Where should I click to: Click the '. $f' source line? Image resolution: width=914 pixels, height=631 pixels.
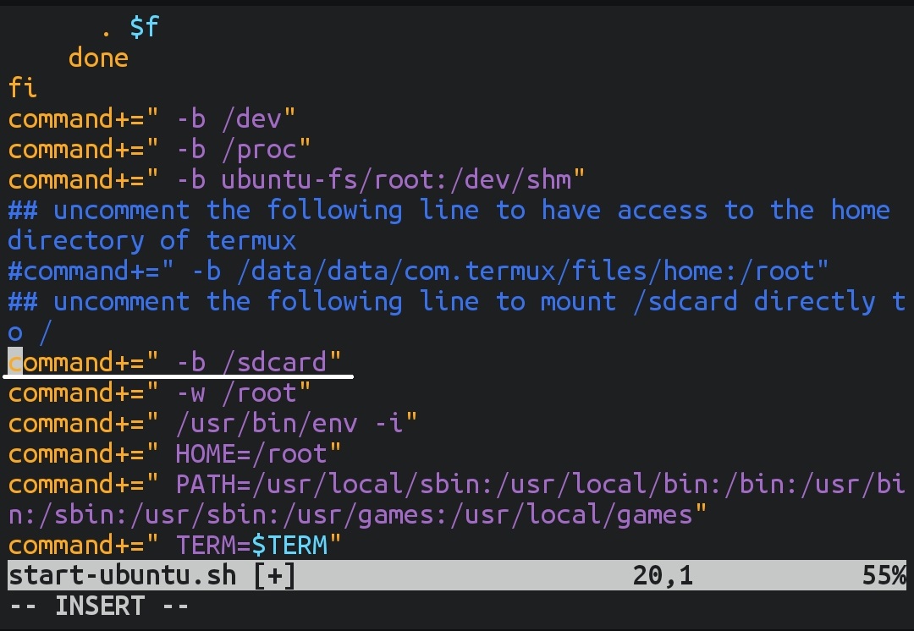pyautogui.click(x=129, y=27)
